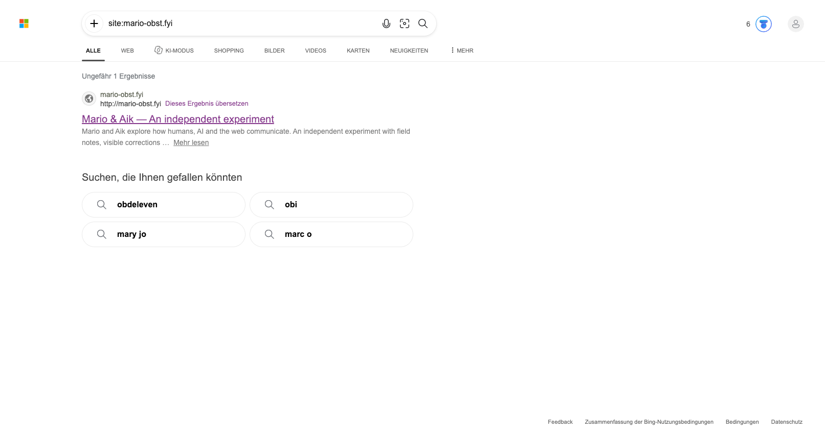Open Zusammenfassung der Bing-Nutzungsbedingungen link
Screen dimensions: 825x434
[649, 422]
